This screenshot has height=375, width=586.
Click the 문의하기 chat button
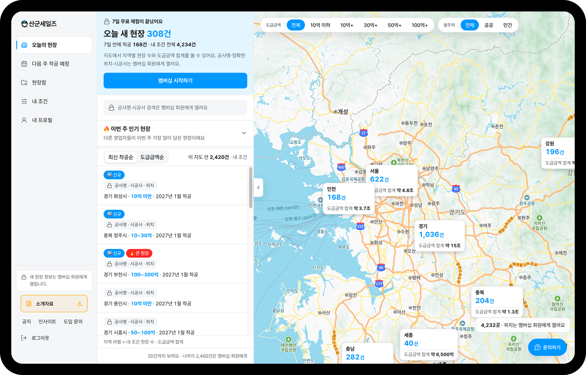(547, 347)
